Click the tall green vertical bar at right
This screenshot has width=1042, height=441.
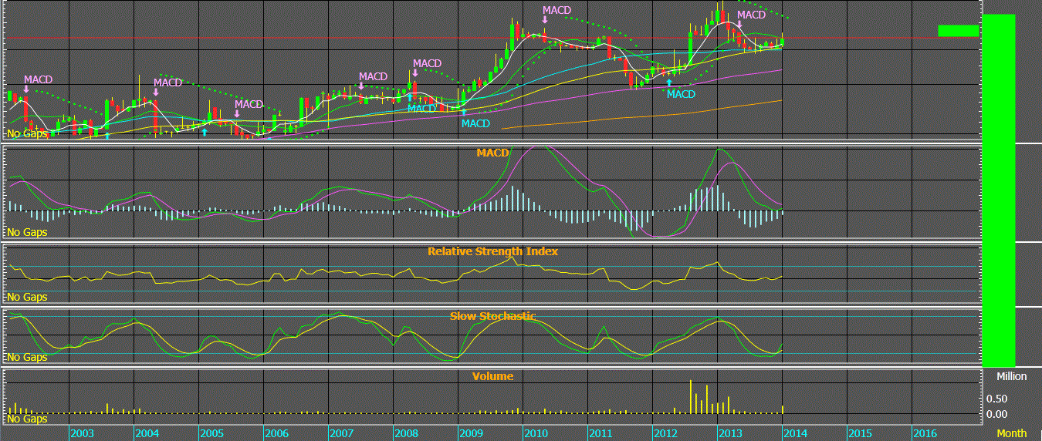tap(999, 190)
